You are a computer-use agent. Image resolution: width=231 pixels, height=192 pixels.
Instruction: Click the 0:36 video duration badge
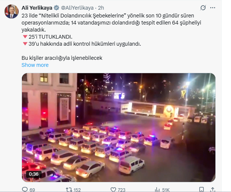click(x=34, y=174)
